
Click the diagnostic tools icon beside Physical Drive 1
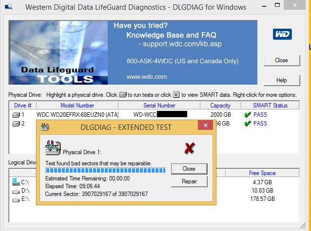(53, 148)
